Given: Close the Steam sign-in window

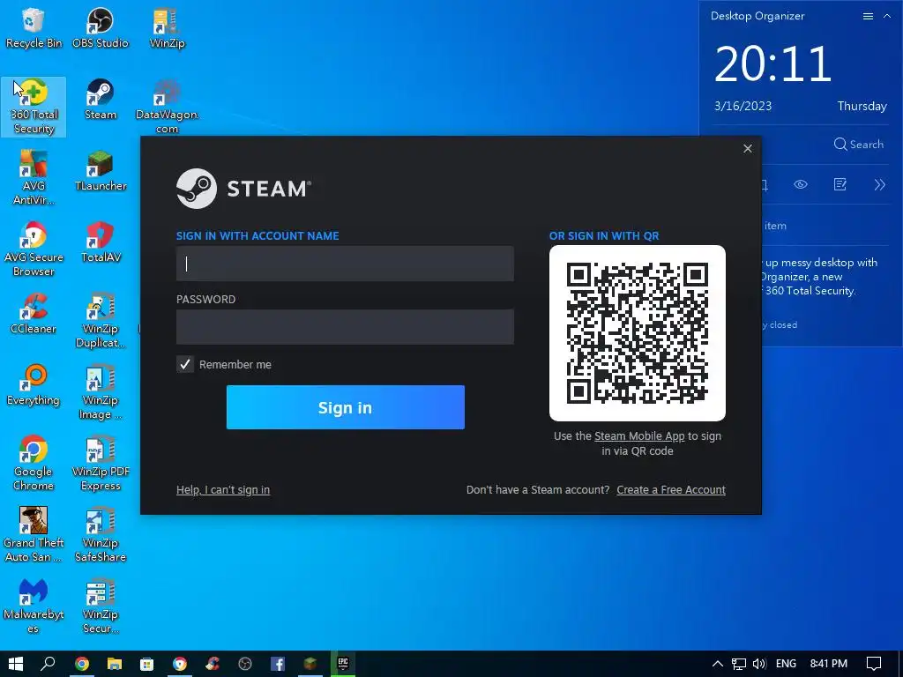Looking at the screenshot, I should [x=748, y=148].
